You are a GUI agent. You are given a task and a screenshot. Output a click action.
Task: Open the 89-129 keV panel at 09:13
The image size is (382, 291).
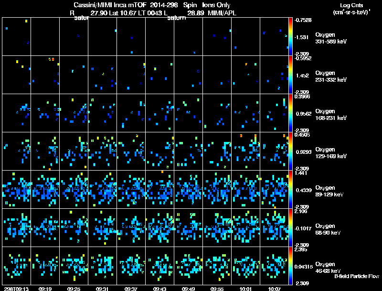pos(16,190)
